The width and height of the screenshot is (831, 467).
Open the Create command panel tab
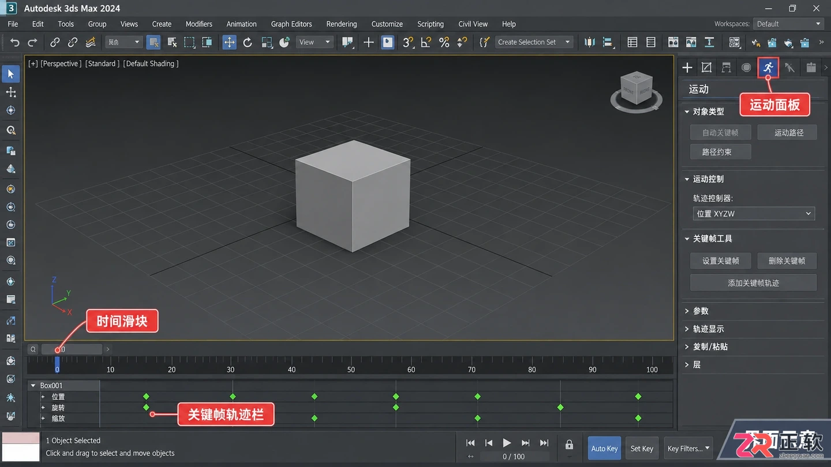(x=687, y=67)
